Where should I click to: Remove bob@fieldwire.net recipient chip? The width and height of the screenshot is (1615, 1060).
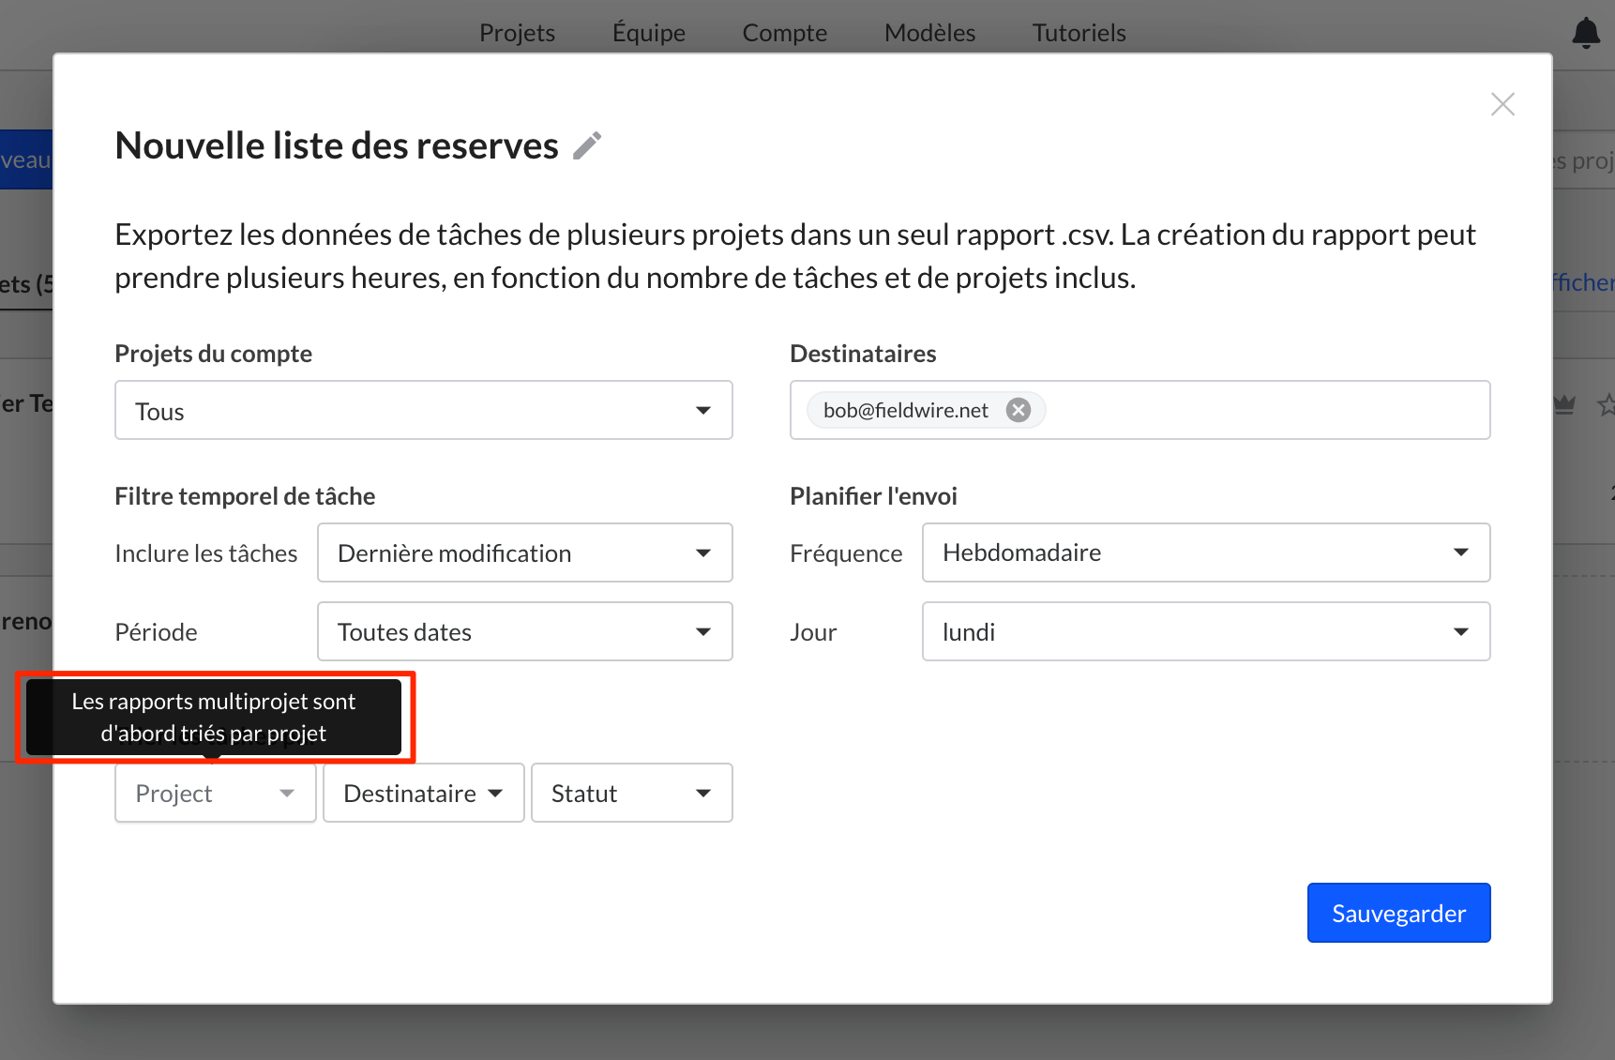pos(1019,410)
